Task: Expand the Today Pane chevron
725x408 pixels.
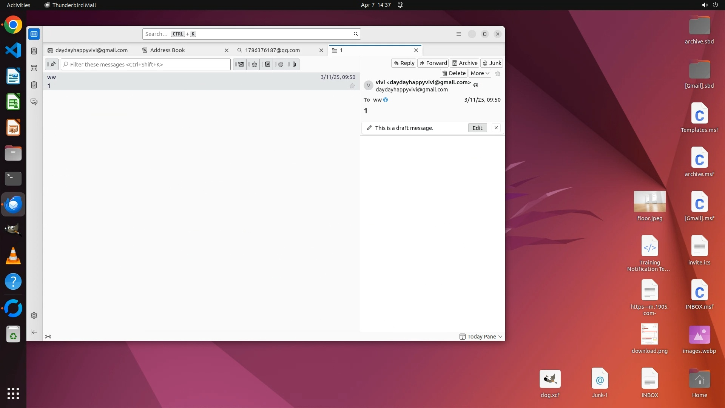Action: 500,337
